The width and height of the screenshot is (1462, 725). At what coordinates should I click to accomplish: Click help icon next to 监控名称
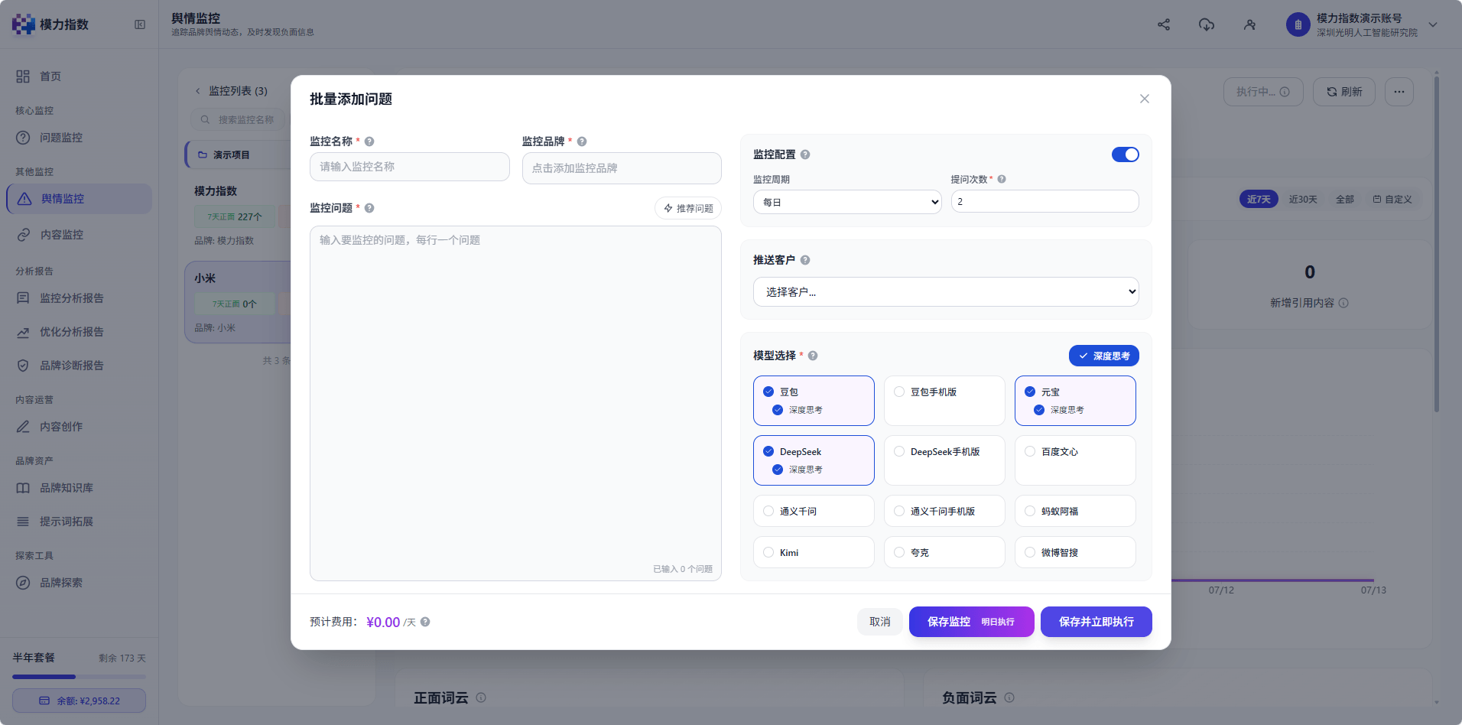click(x=369, y=141)
